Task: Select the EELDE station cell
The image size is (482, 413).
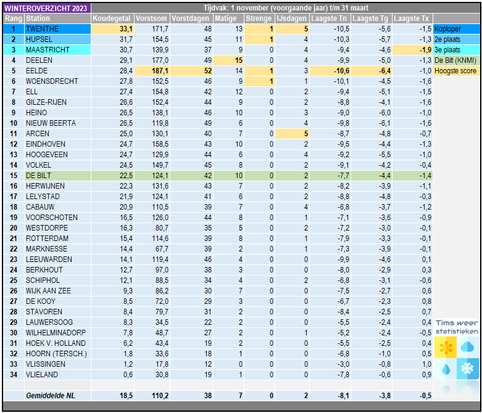Action: point(58,71)
